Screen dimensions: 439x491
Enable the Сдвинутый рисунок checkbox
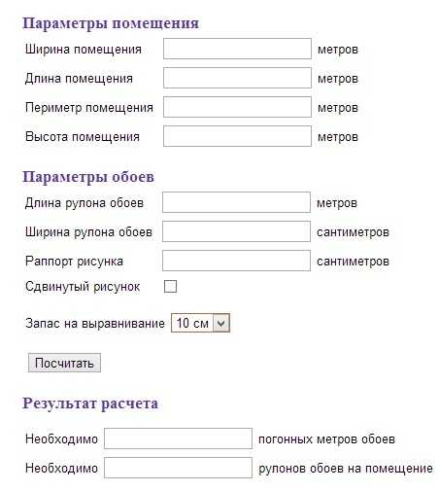tap(170, 287)
